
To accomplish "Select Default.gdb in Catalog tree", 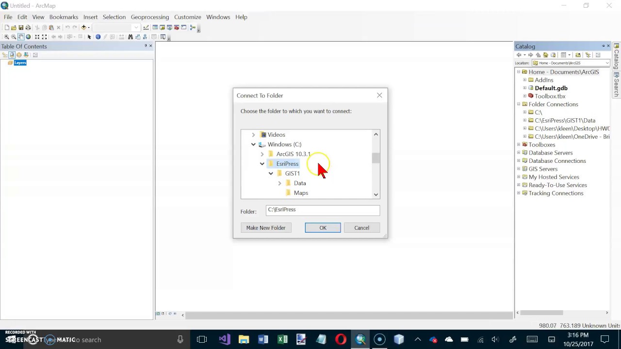I will (x=551, y=88).
